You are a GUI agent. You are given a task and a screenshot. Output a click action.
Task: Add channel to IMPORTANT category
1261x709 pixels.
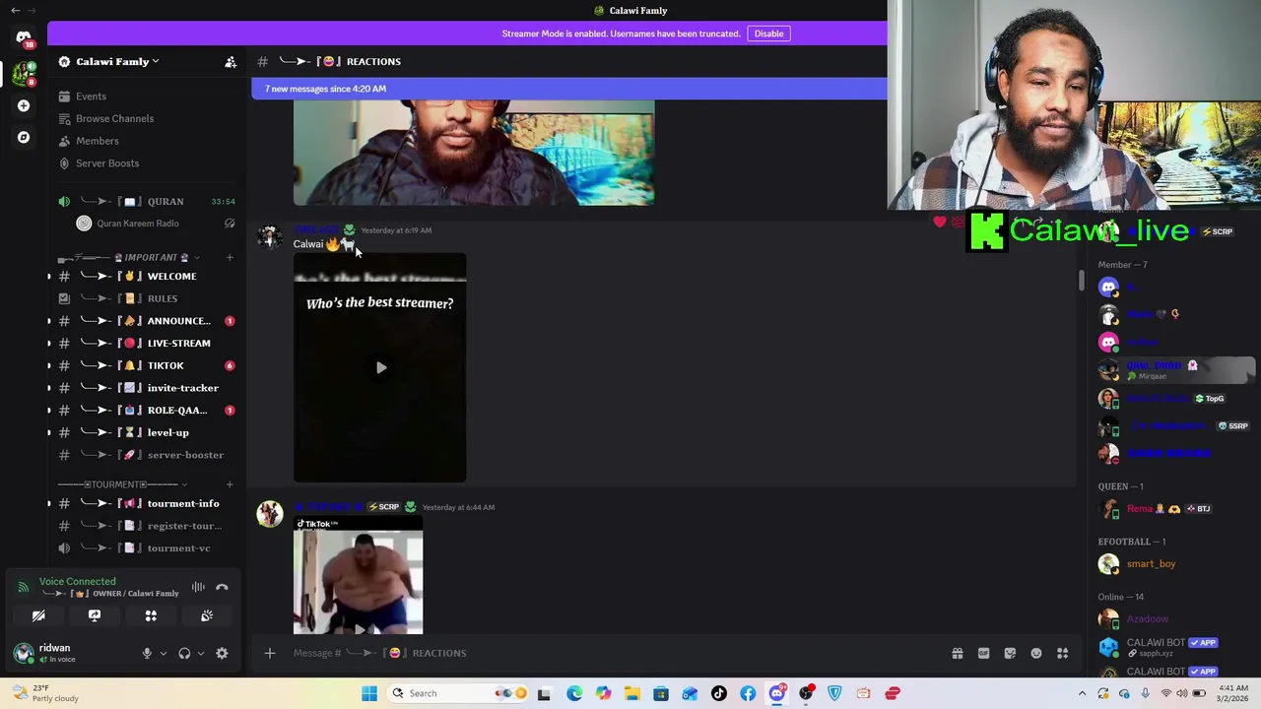point(230,258)
